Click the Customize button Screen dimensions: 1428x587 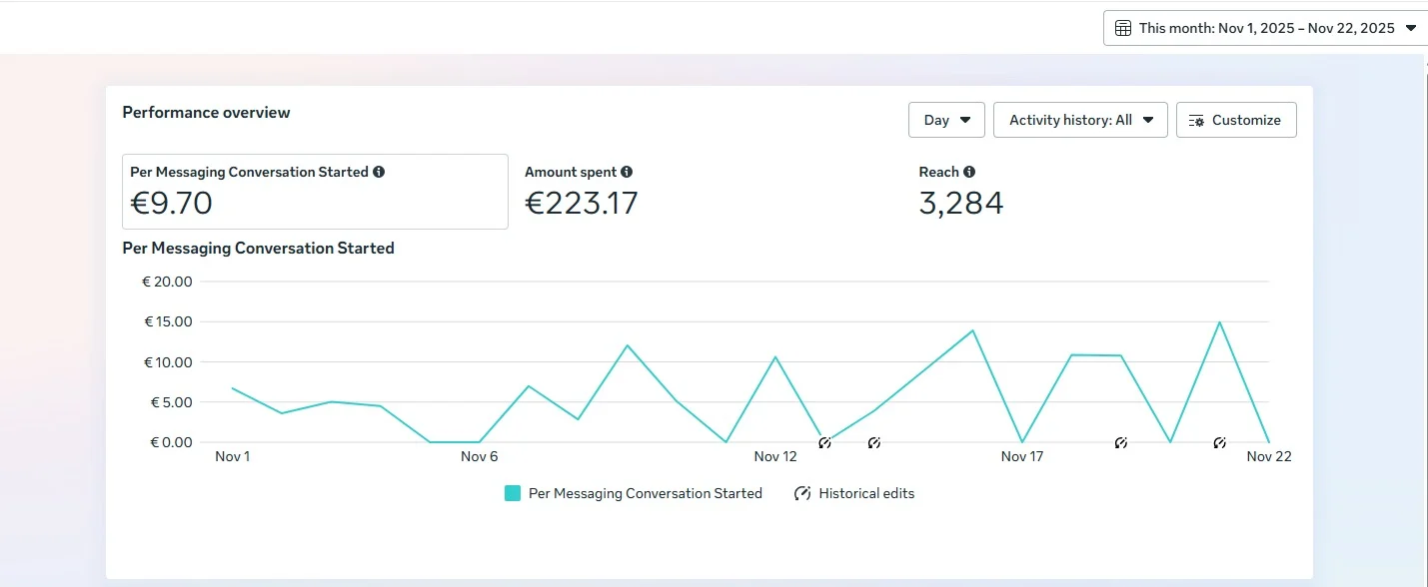pyautogui.click(x=1236, y=120)
